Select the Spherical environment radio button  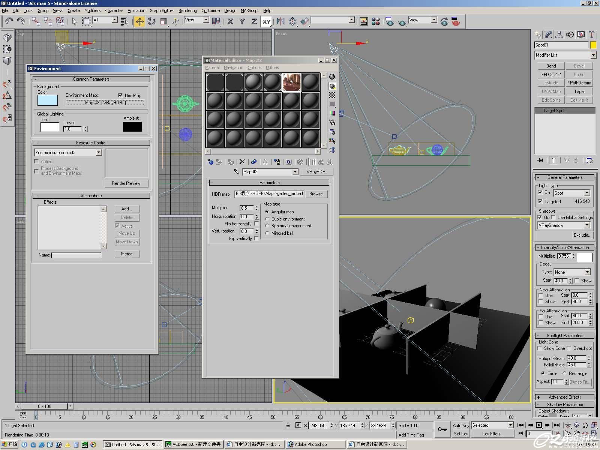pos(267,226)
